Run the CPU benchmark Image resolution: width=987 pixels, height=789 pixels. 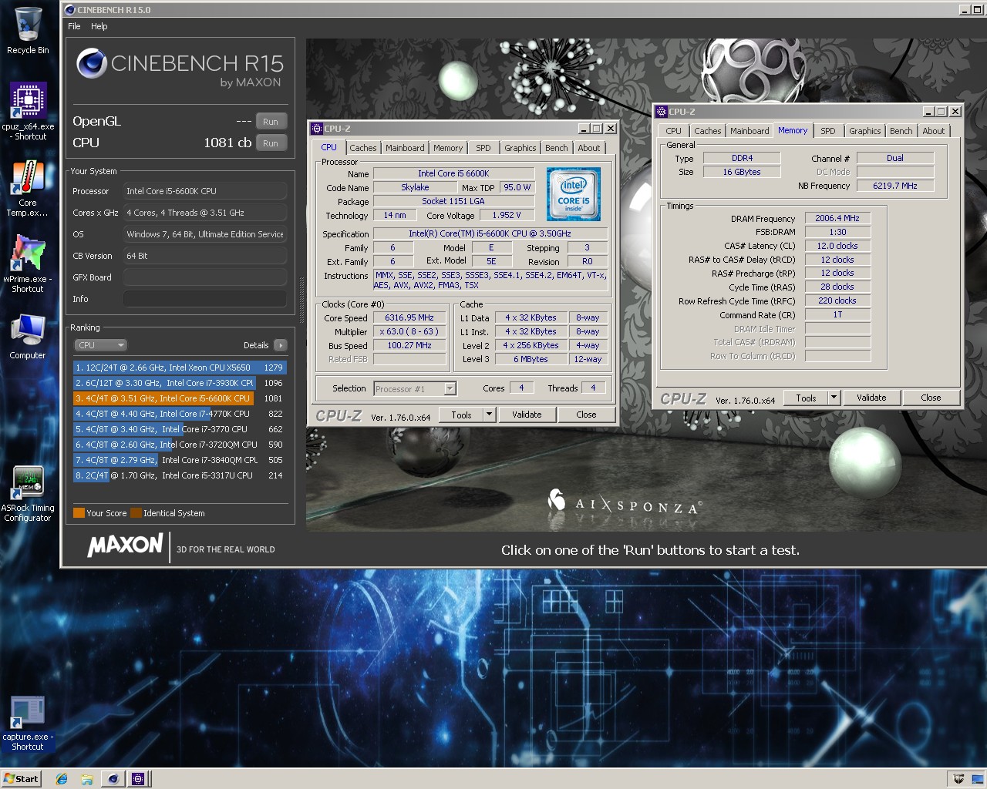click(271, 143)
